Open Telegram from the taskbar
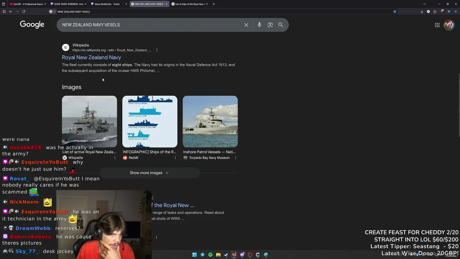 (x=202, y=255)
